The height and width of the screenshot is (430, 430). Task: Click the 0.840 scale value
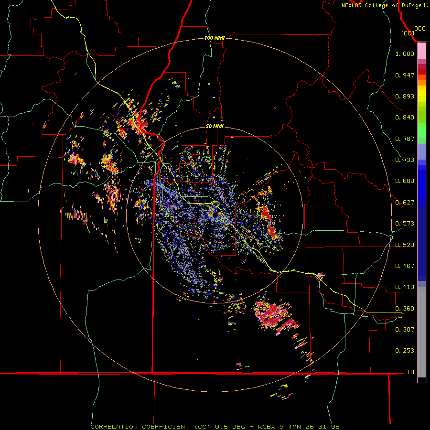pos(405,118)
